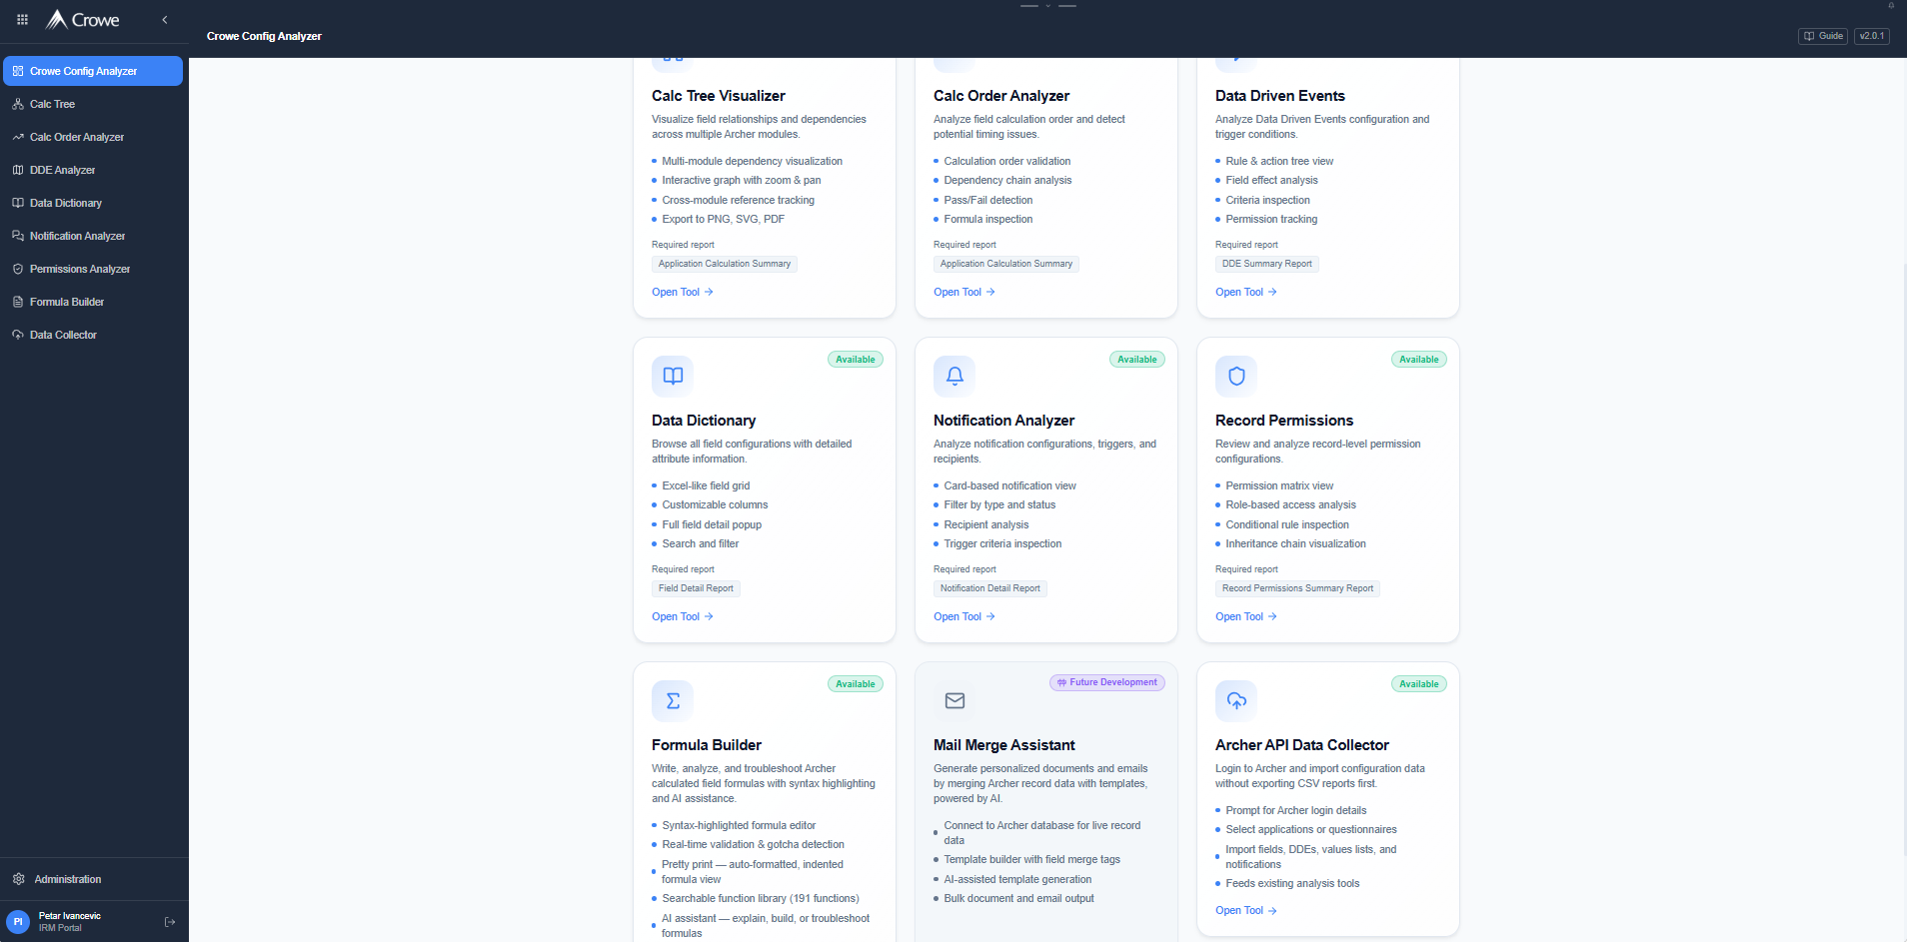This screenshot has height=942, width=1907.
Task: Click the Crowe logo
Action: click(x=83, y=20)
